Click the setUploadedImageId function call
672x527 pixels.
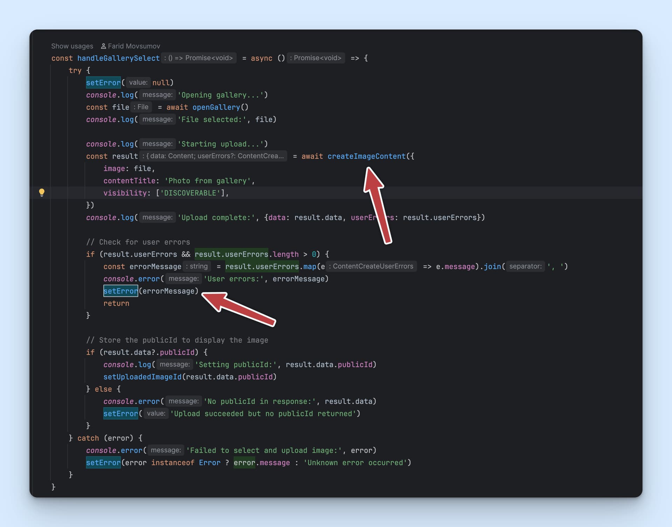(x=142, y=377)
